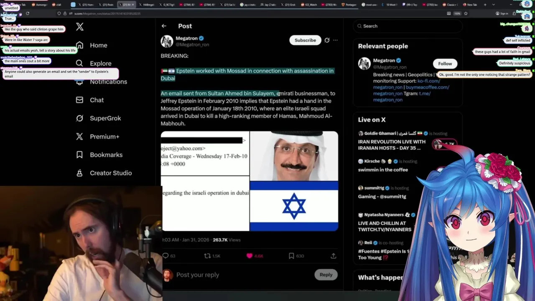This screenshot has height=301, width=535.
Task: Click the SuperGrok logo icon
Action: (x=79, y=118)
